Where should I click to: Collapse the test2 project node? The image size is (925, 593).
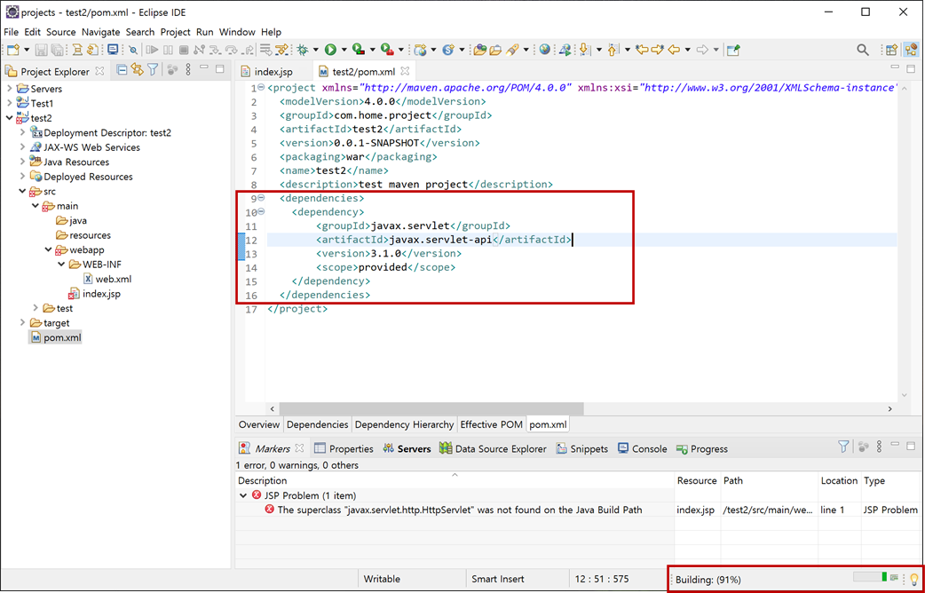click(x=9, y=118)
